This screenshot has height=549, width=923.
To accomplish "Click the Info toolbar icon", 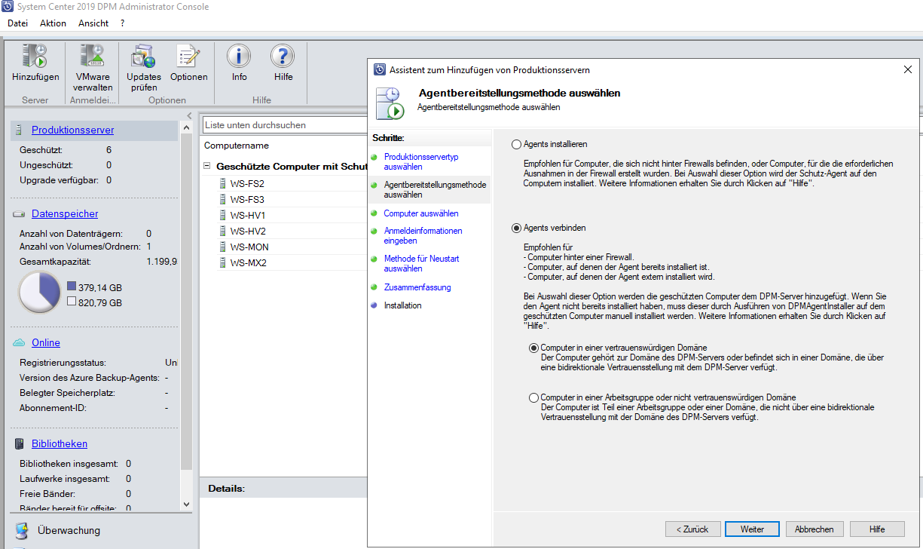I will [239, 57].
